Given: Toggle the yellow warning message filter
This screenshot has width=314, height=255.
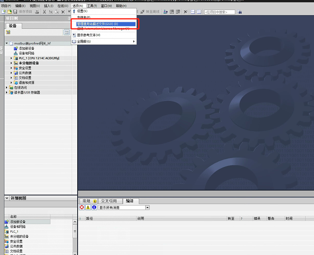Looking at the screenshot, I should [88, 207].
